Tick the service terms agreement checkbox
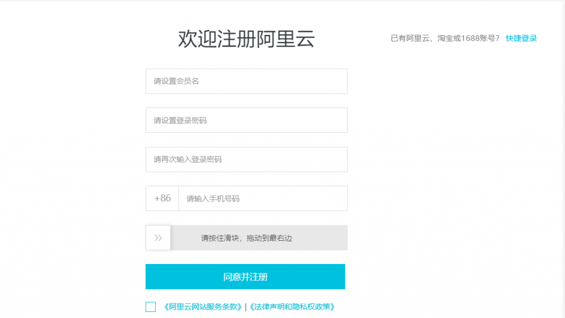 [151, 307]
